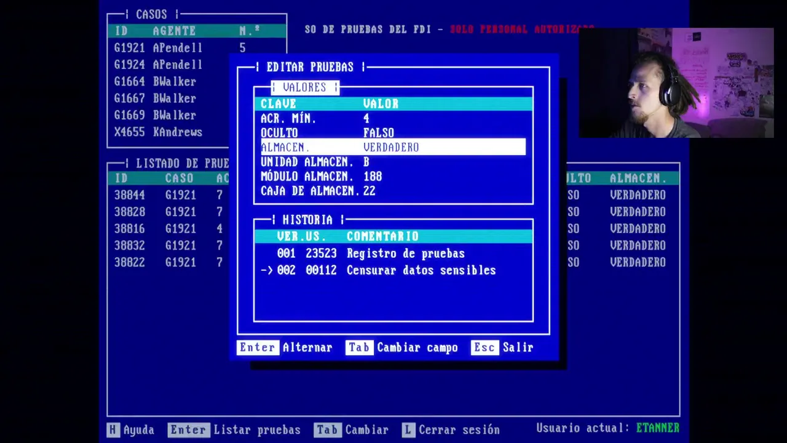Click the streamer webcam overlay
Viewport: 787px width, 443px height.
676,83
